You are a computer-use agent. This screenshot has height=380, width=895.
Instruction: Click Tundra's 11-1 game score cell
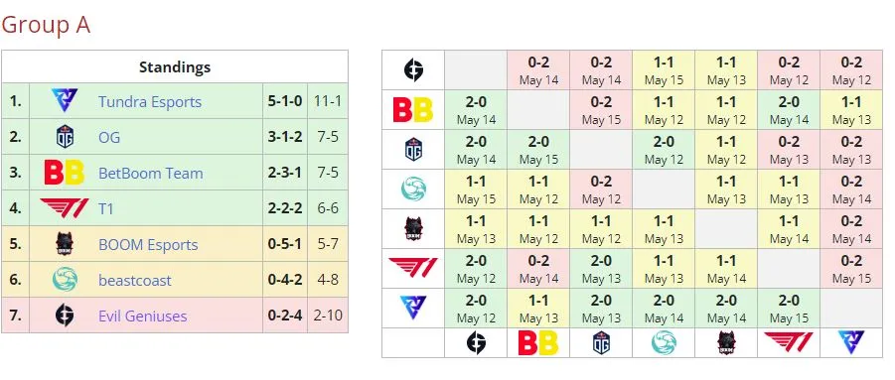(328, 101)
